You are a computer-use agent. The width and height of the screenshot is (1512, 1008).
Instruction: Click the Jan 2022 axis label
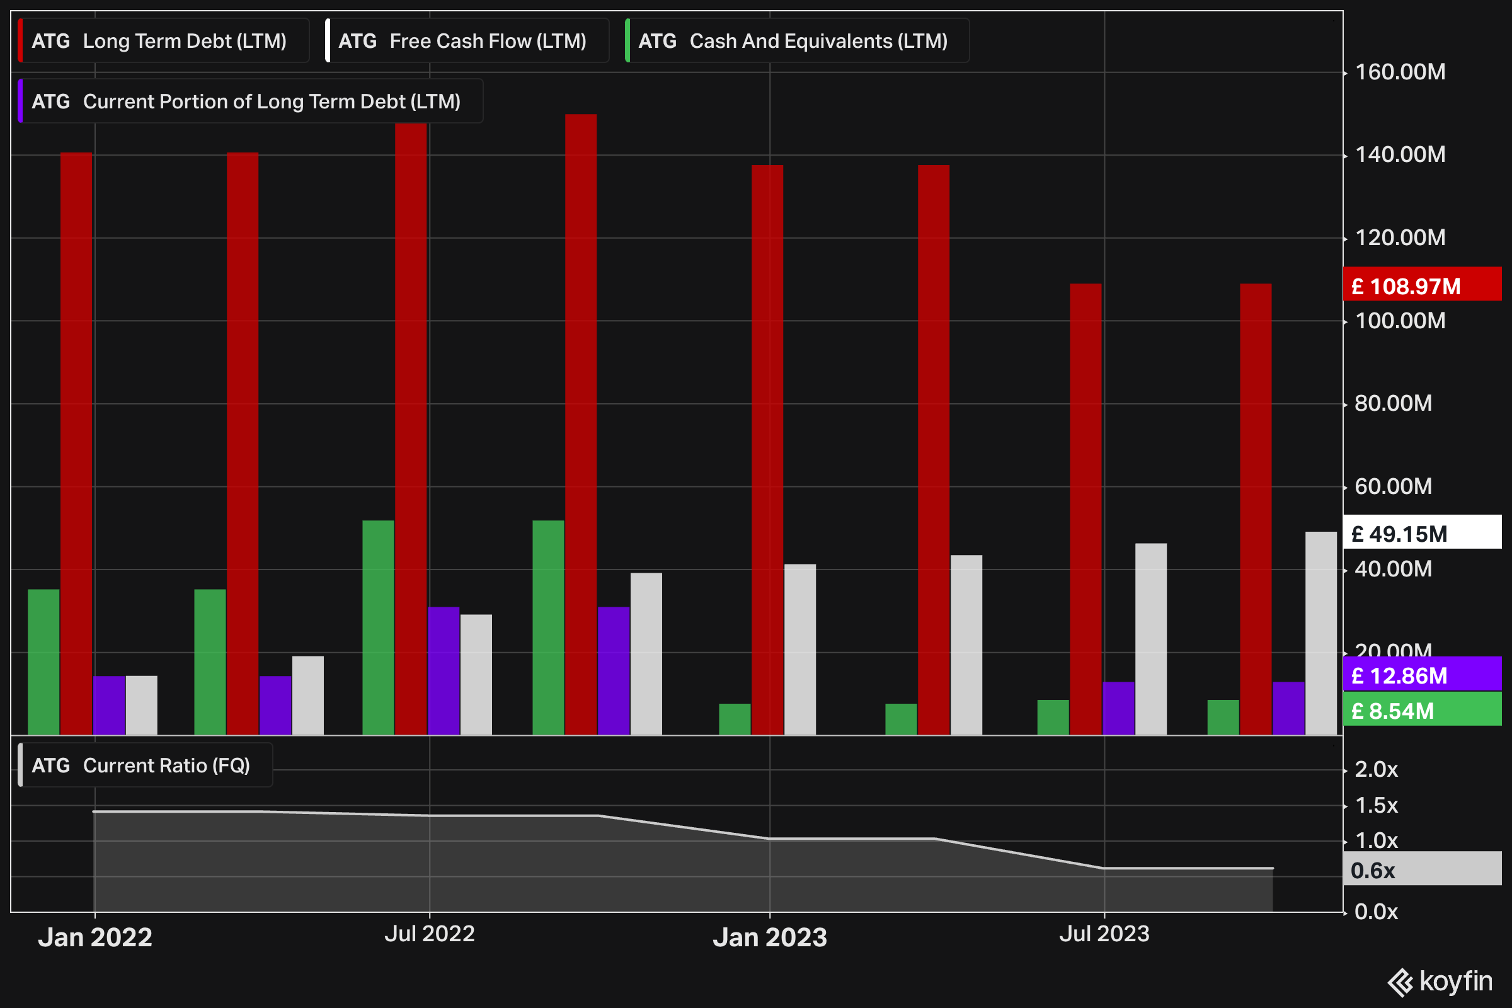click(95, 937)
